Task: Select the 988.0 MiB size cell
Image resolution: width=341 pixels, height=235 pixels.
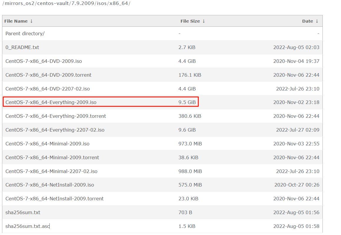Action: tap(190, 171)
